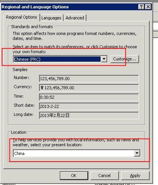Click the Standards and formats group label
Viewport: 158px width, 185px height.
(x=32, y=27)
